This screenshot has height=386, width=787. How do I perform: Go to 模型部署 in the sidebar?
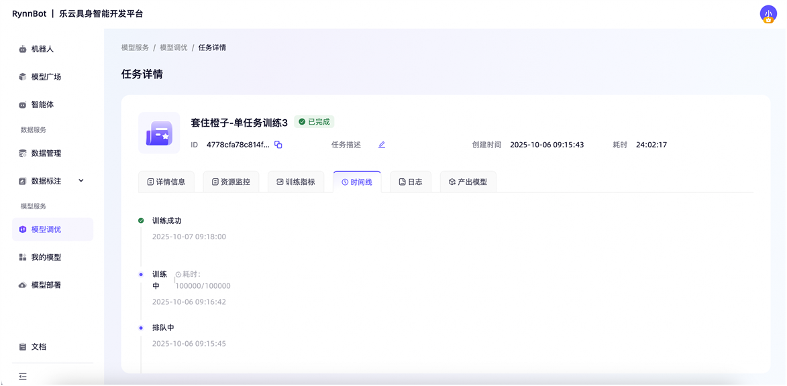pos(52,285)
